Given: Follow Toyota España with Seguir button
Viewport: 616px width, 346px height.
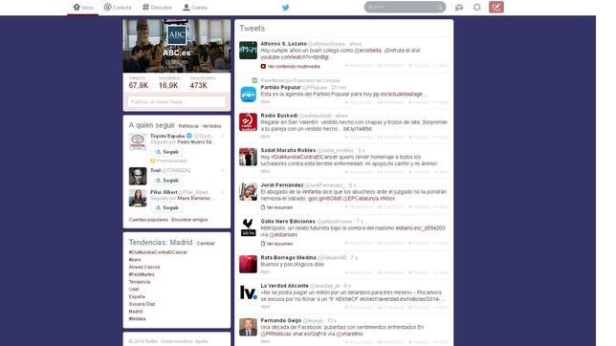Looking at the screenshot, I should (x=166, y=152).
